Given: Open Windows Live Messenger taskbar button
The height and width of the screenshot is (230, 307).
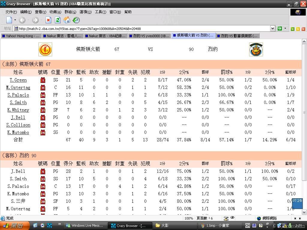Looking at the screenshot, I should pos(85,226).
